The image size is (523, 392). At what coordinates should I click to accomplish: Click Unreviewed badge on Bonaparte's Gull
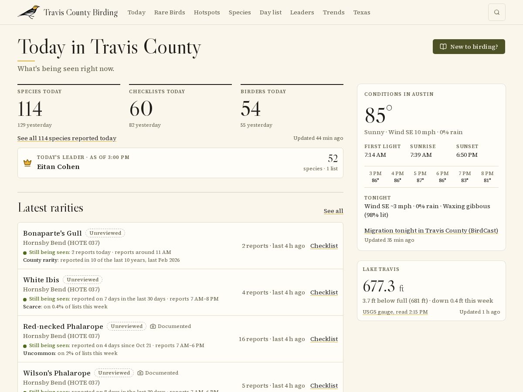[x=105, y=233]
